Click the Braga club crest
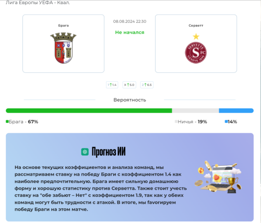 point(63,48)
